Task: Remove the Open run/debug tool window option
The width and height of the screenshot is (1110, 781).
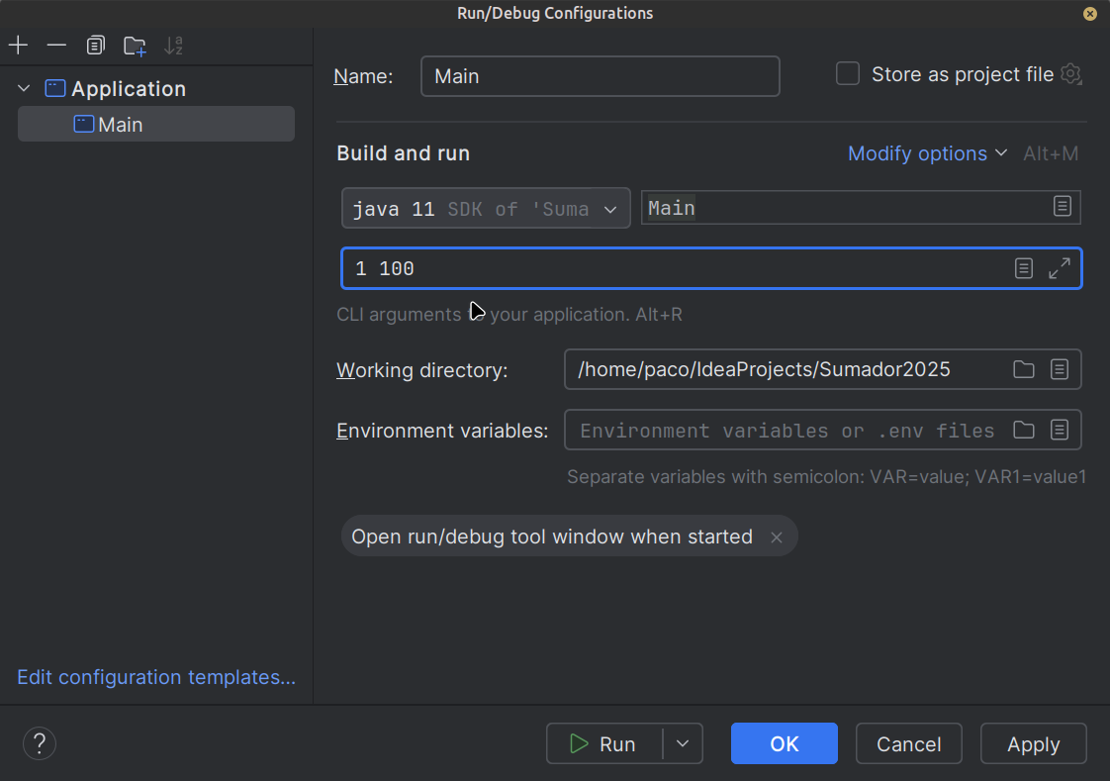Action: coord(777,537)
